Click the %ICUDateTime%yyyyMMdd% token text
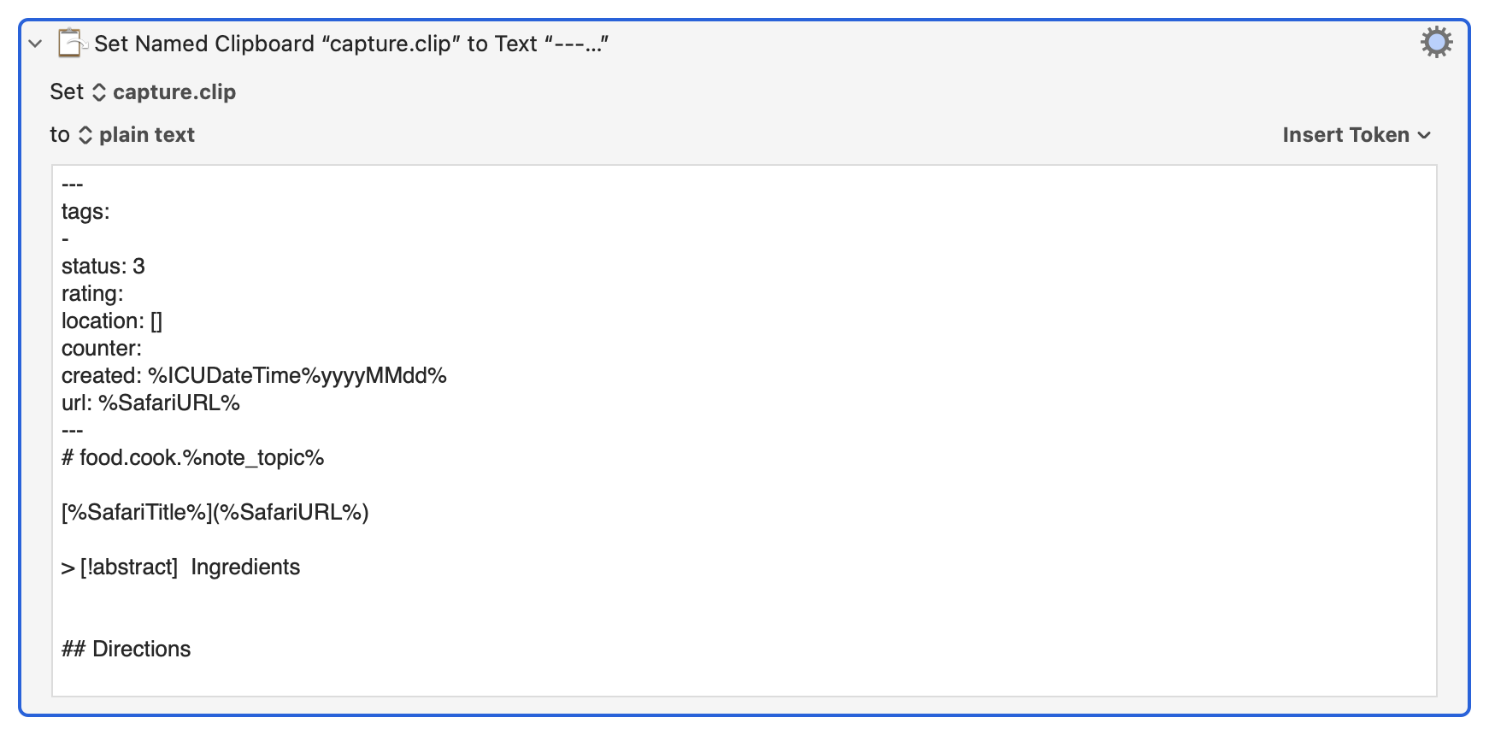Viewport: 1489px width, 735px height. click(x=297, y=376)
